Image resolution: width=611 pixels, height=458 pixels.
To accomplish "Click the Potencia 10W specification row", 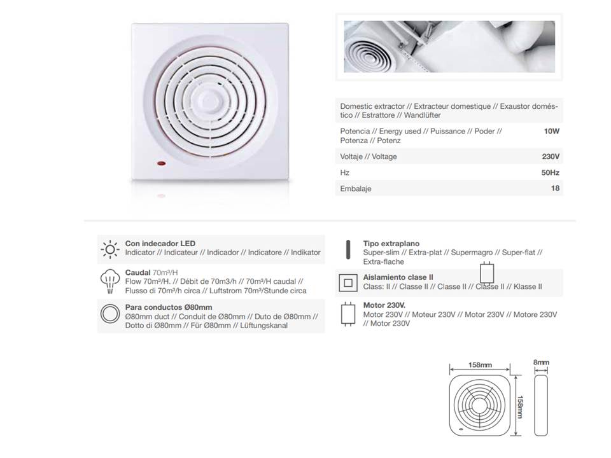I will 449,136.
